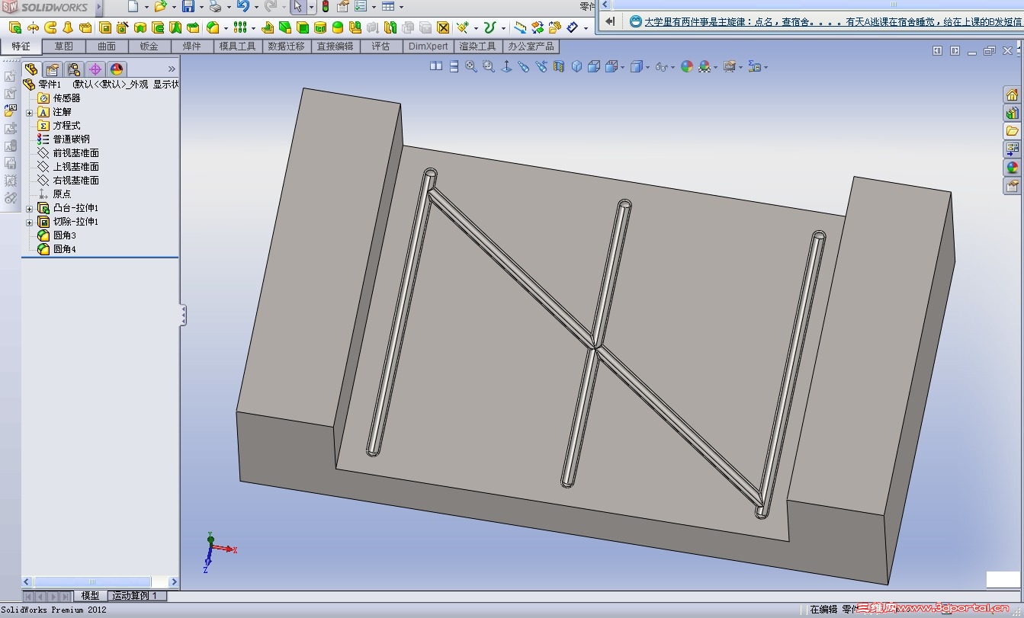Click the feature tree scroll-right arrow
Image resolution: width=1024 pixels, height=618 pixels.
tap(174, 582)
